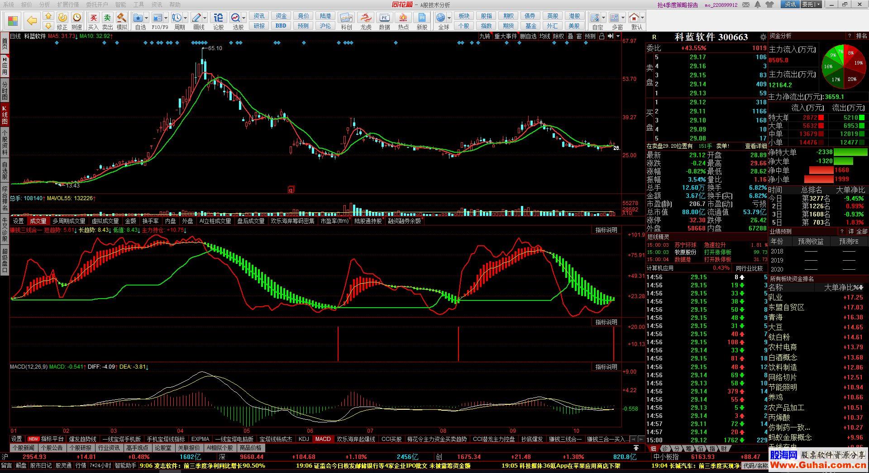Click the 测速 speed test clock icon
This screenshot has height=473, width=869.
click(x=77, y=18)
